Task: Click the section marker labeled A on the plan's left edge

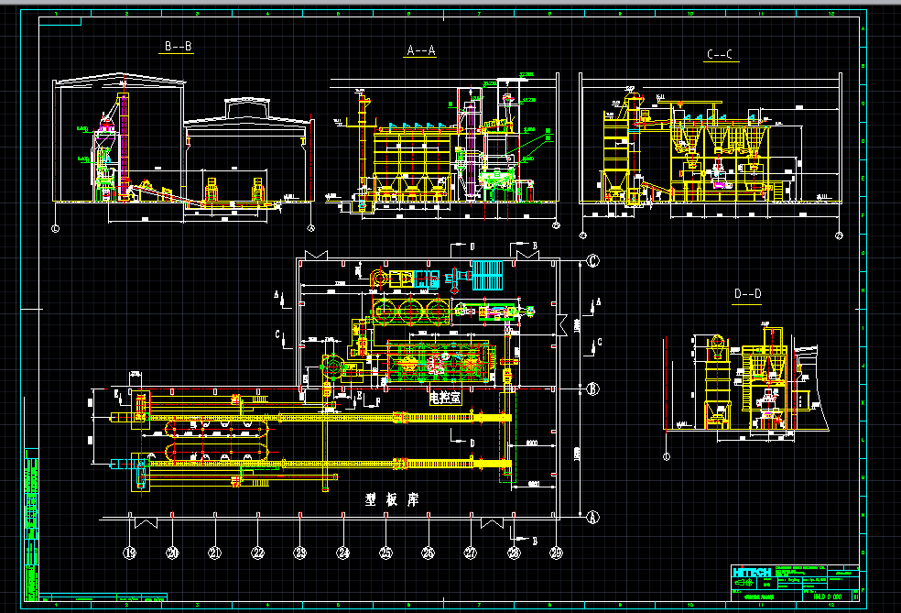Action: coord(277,294)
